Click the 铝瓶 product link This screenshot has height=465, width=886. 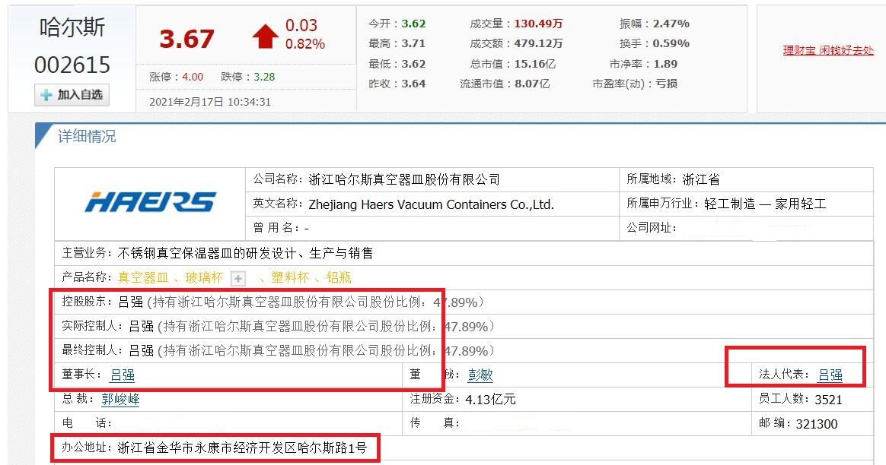point(339,277)
